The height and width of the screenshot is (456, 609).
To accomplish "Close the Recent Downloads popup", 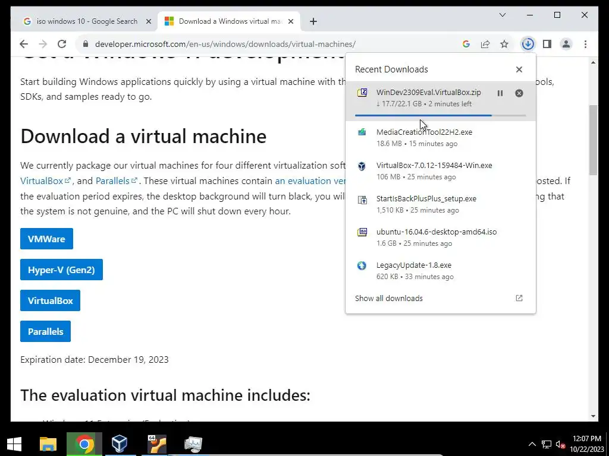I will (x=519, y=69).
